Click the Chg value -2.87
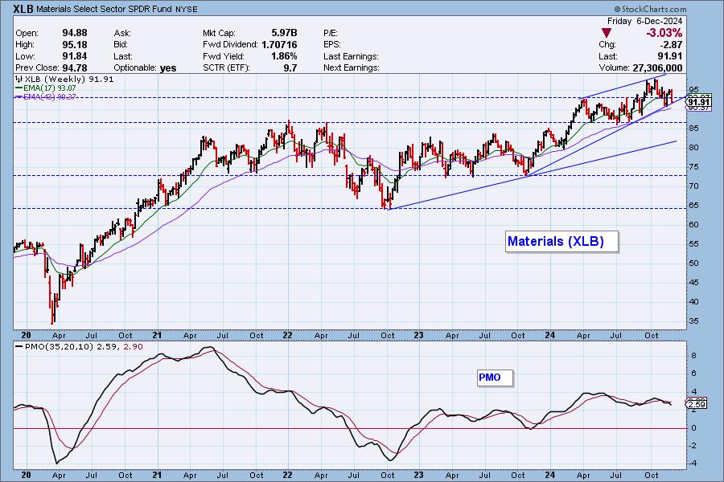724x482 pixels. click(x=670, y=45)
